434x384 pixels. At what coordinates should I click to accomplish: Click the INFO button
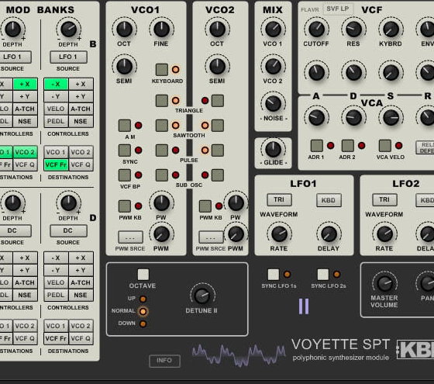click(x=164, y=361)
